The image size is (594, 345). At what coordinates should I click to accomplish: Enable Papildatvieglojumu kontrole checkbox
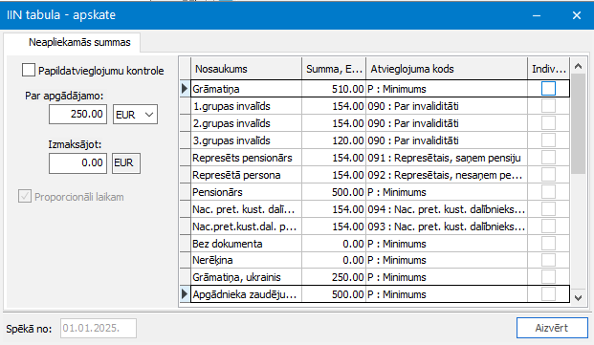pyautogui.click(x=29, y=70)
